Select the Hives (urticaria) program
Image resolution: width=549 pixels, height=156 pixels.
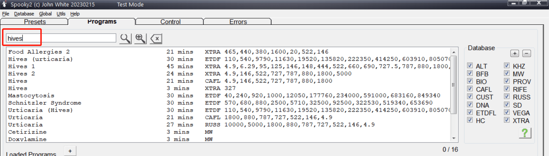tap(228, 59)
